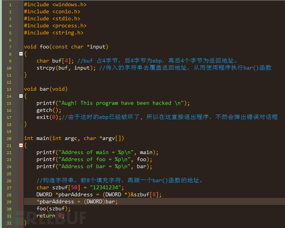Collapse the main function red fold marker
The width and height of the screenshot is (285, 228).
coord(21,145)
